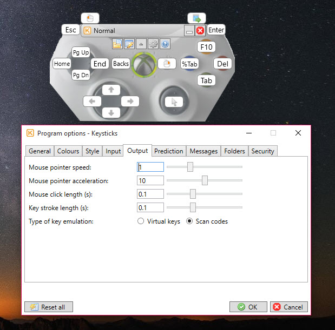Open the profile editor icon
335x330 pixels.
pyautogui.click(x=129, y=44)
